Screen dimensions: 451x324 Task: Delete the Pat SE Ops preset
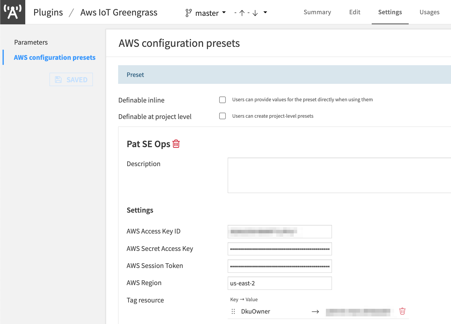176,144
